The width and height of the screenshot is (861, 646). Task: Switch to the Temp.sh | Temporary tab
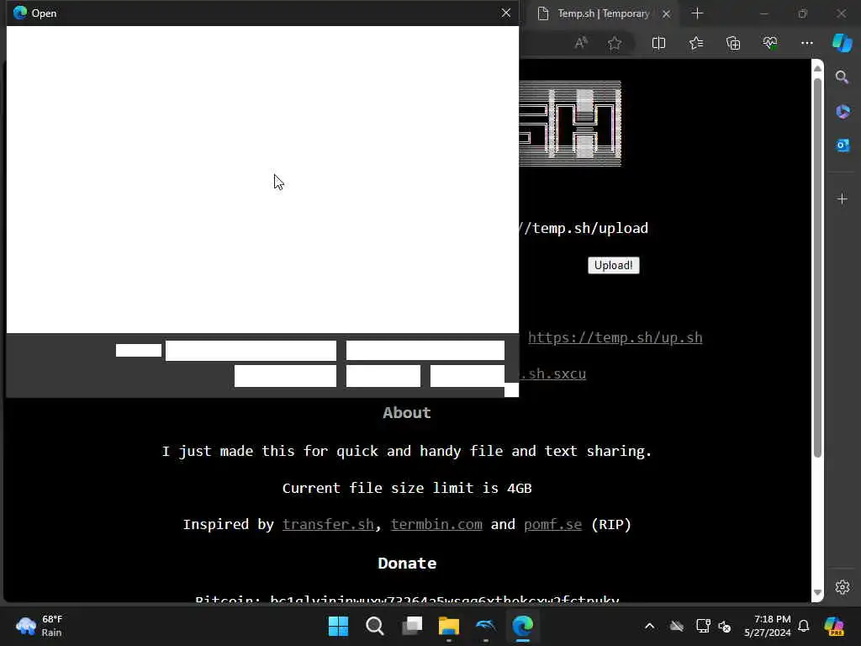coord(603,13)
